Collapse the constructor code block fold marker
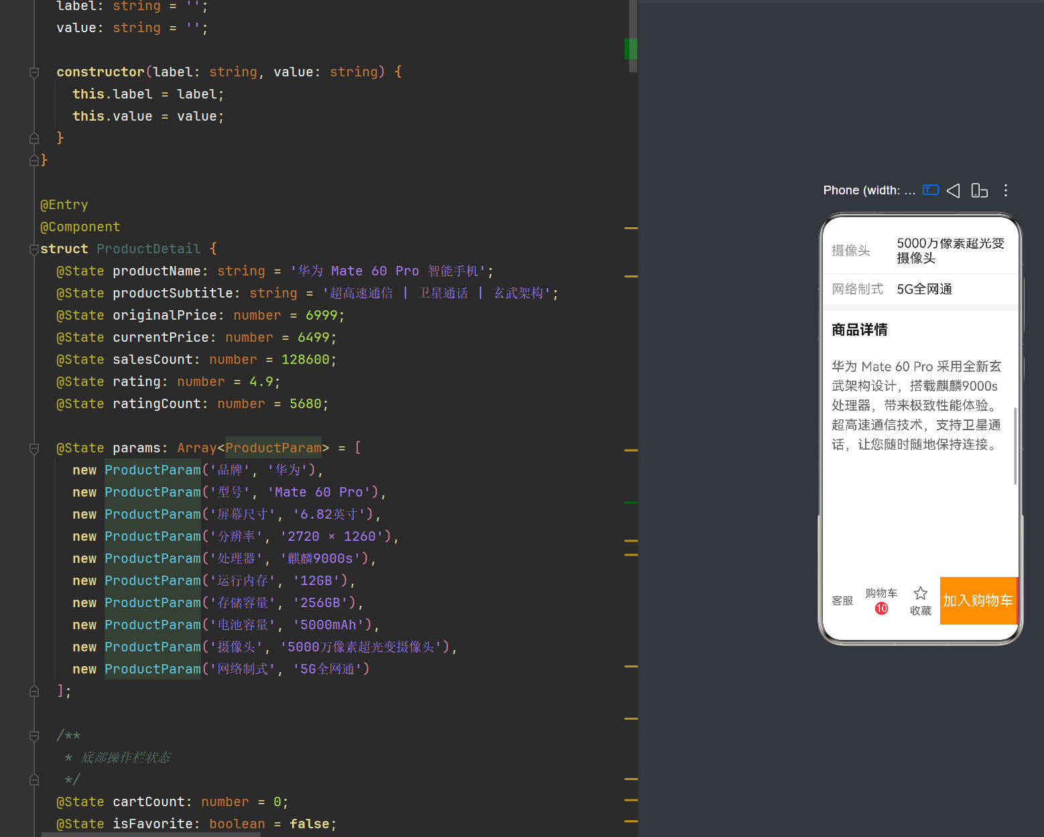The height and width of the screenshot is (837, 1044). (34, 72)
